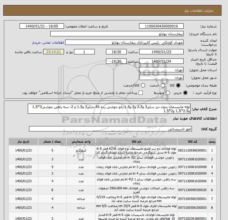Click the goods group field امور تاسیساتی

pyautogui.click(x=110, y=129)
